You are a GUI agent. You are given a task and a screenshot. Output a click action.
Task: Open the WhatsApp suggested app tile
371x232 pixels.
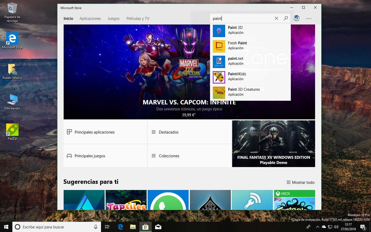pos(168,200)
